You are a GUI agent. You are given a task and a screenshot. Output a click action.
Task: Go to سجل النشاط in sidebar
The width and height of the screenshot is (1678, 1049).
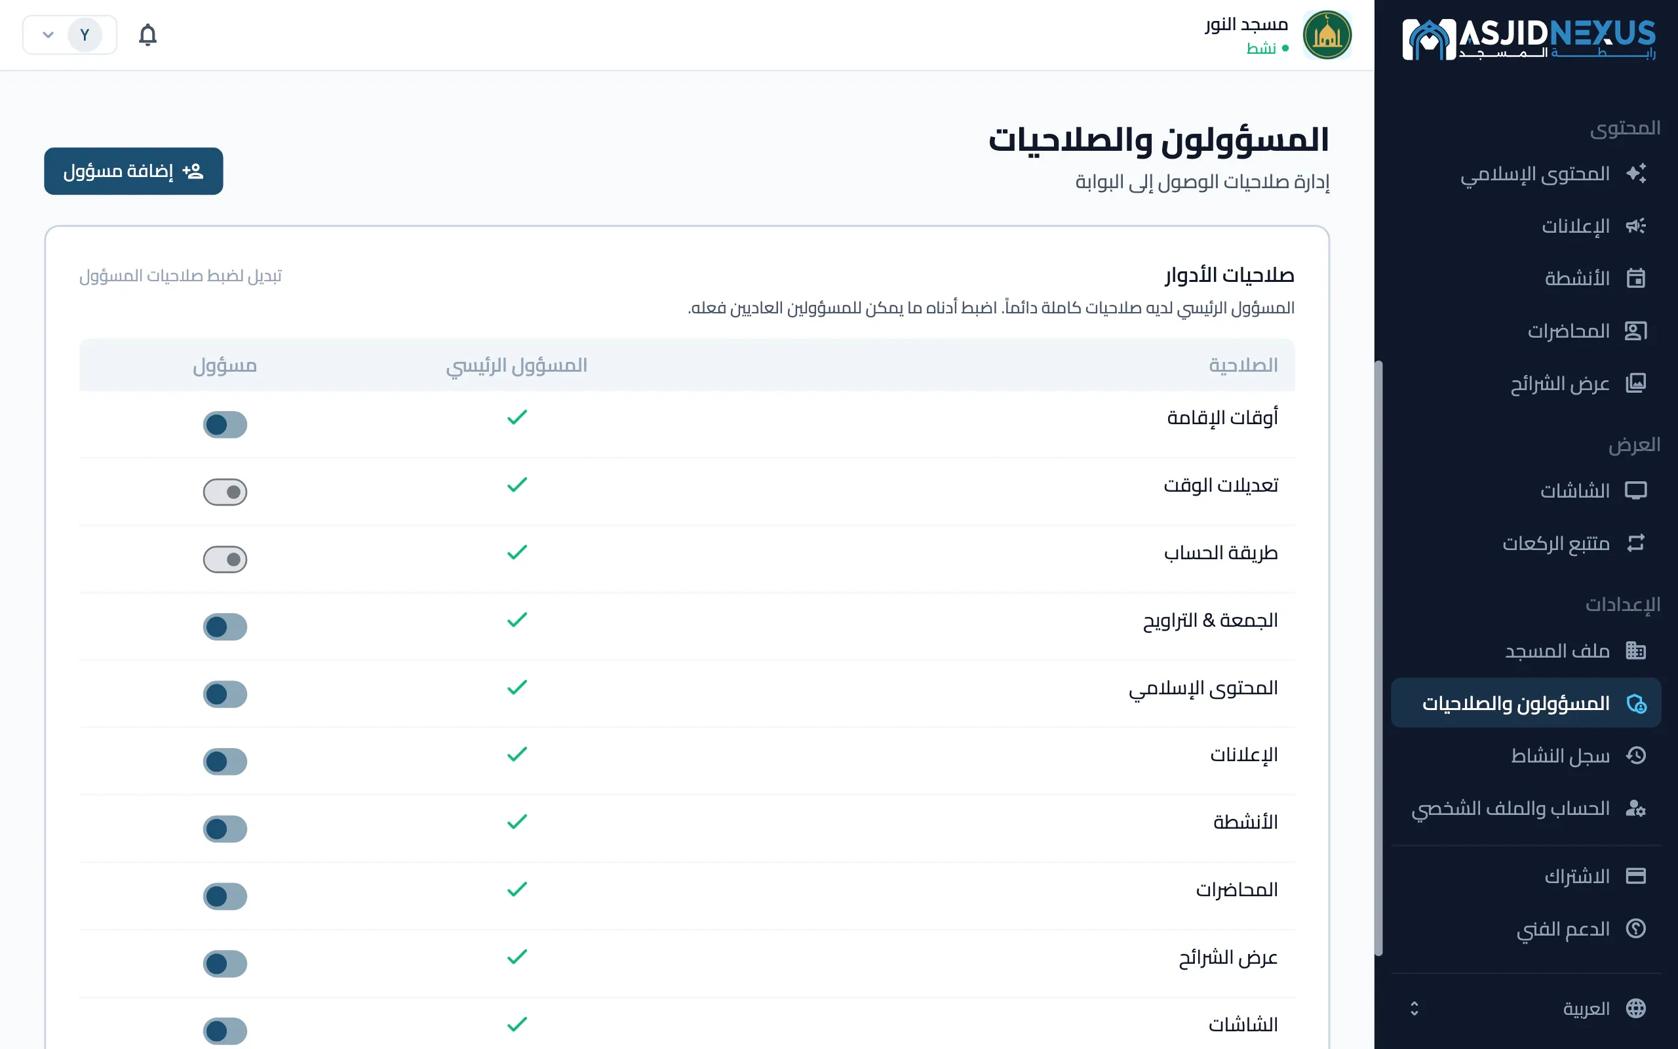pyautogui.click(x=1526, y=755)
